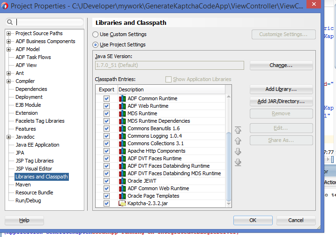The width and height of the screenshot is (336, 237).
Task: Click the Add Library button
Action: (x=281, y=89)
